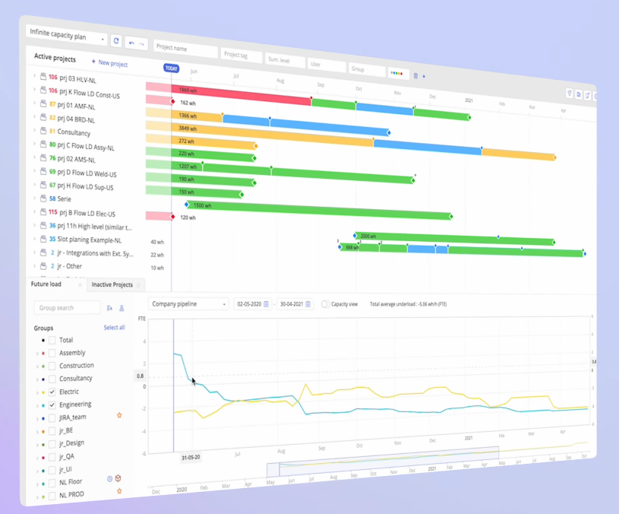
Task: Click the person icon beside Group search
Action: point(122,308)
